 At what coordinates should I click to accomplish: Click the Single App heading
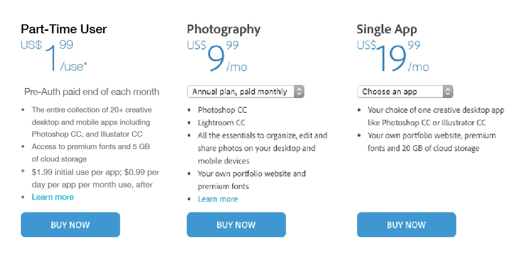pyautogui.click(x=387, y=29)
